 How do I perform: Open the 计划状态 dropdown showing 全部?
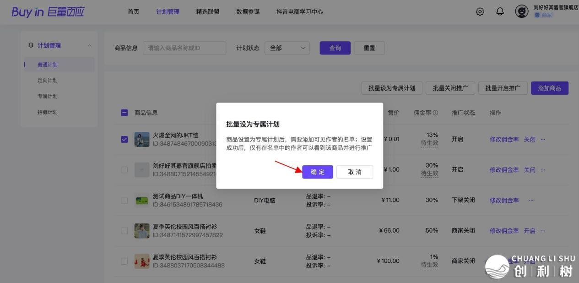[x=287, y=48]
